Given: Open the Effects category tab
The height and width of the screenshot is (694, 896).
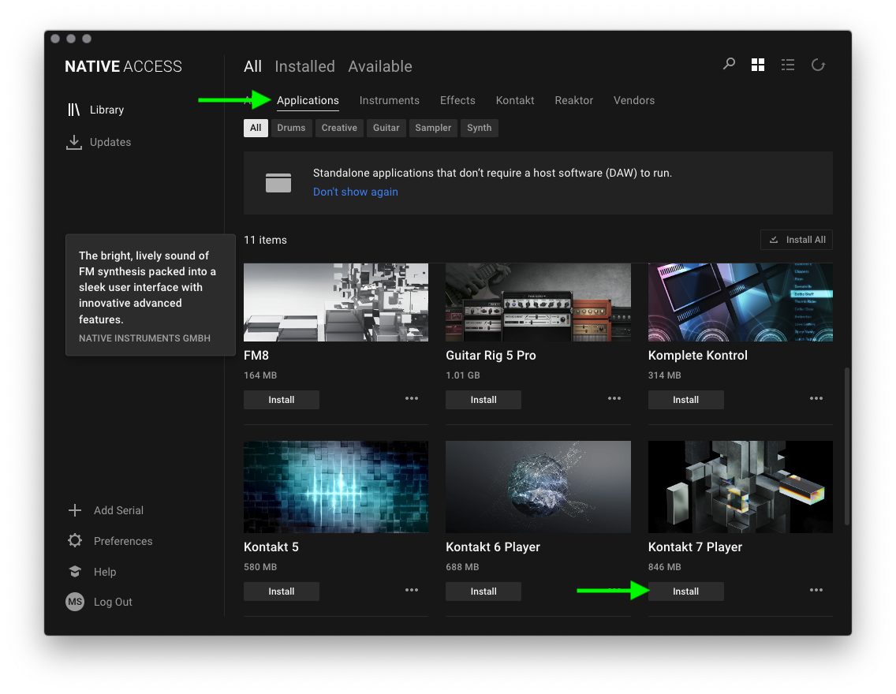Looking at the screenshot, I should coord(457,100).
